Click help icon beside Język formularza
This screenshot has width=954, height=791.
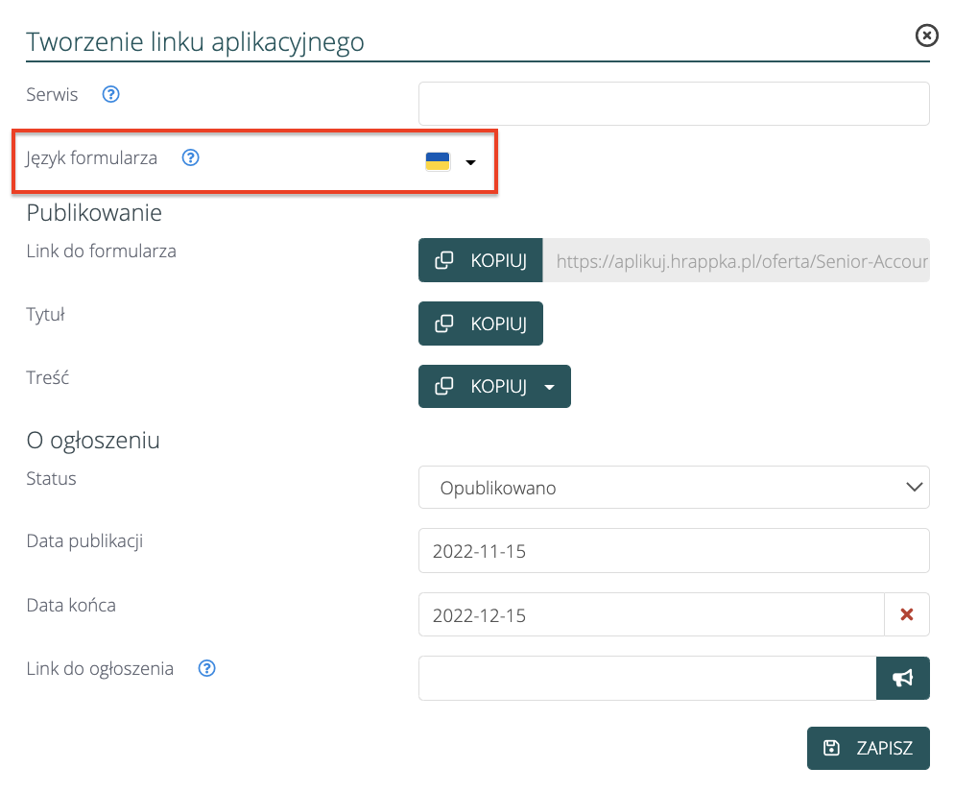(x=190, y=158)
